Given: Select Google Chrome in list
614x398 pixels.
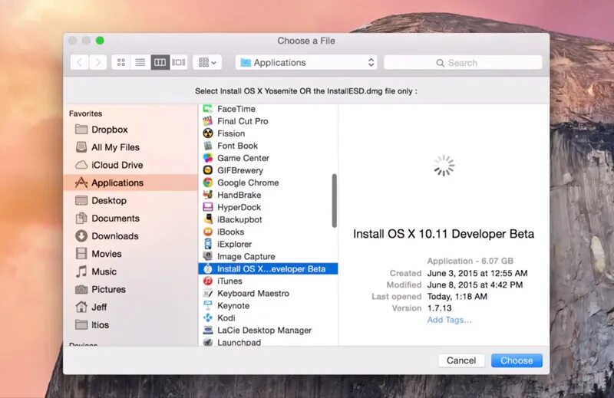Looking at the screenshot, I should click(268, 183).
